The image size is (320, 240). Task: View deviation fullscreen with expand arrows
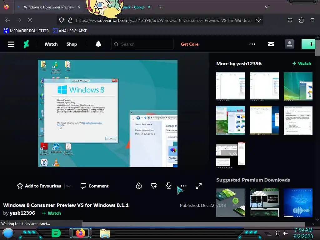[x=198, y=186]
